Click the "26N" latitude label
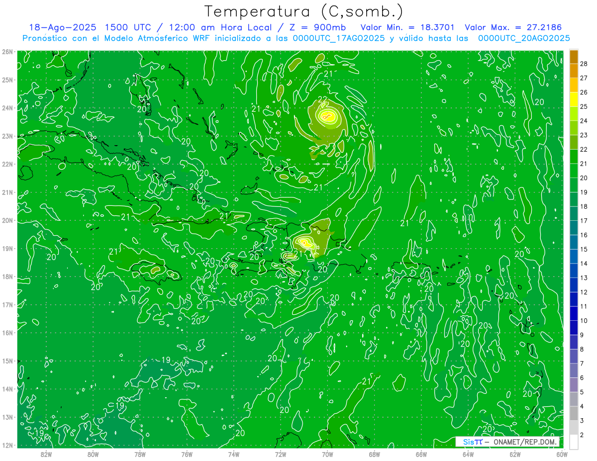The image size is (597, 461). (x=8, y=52)
